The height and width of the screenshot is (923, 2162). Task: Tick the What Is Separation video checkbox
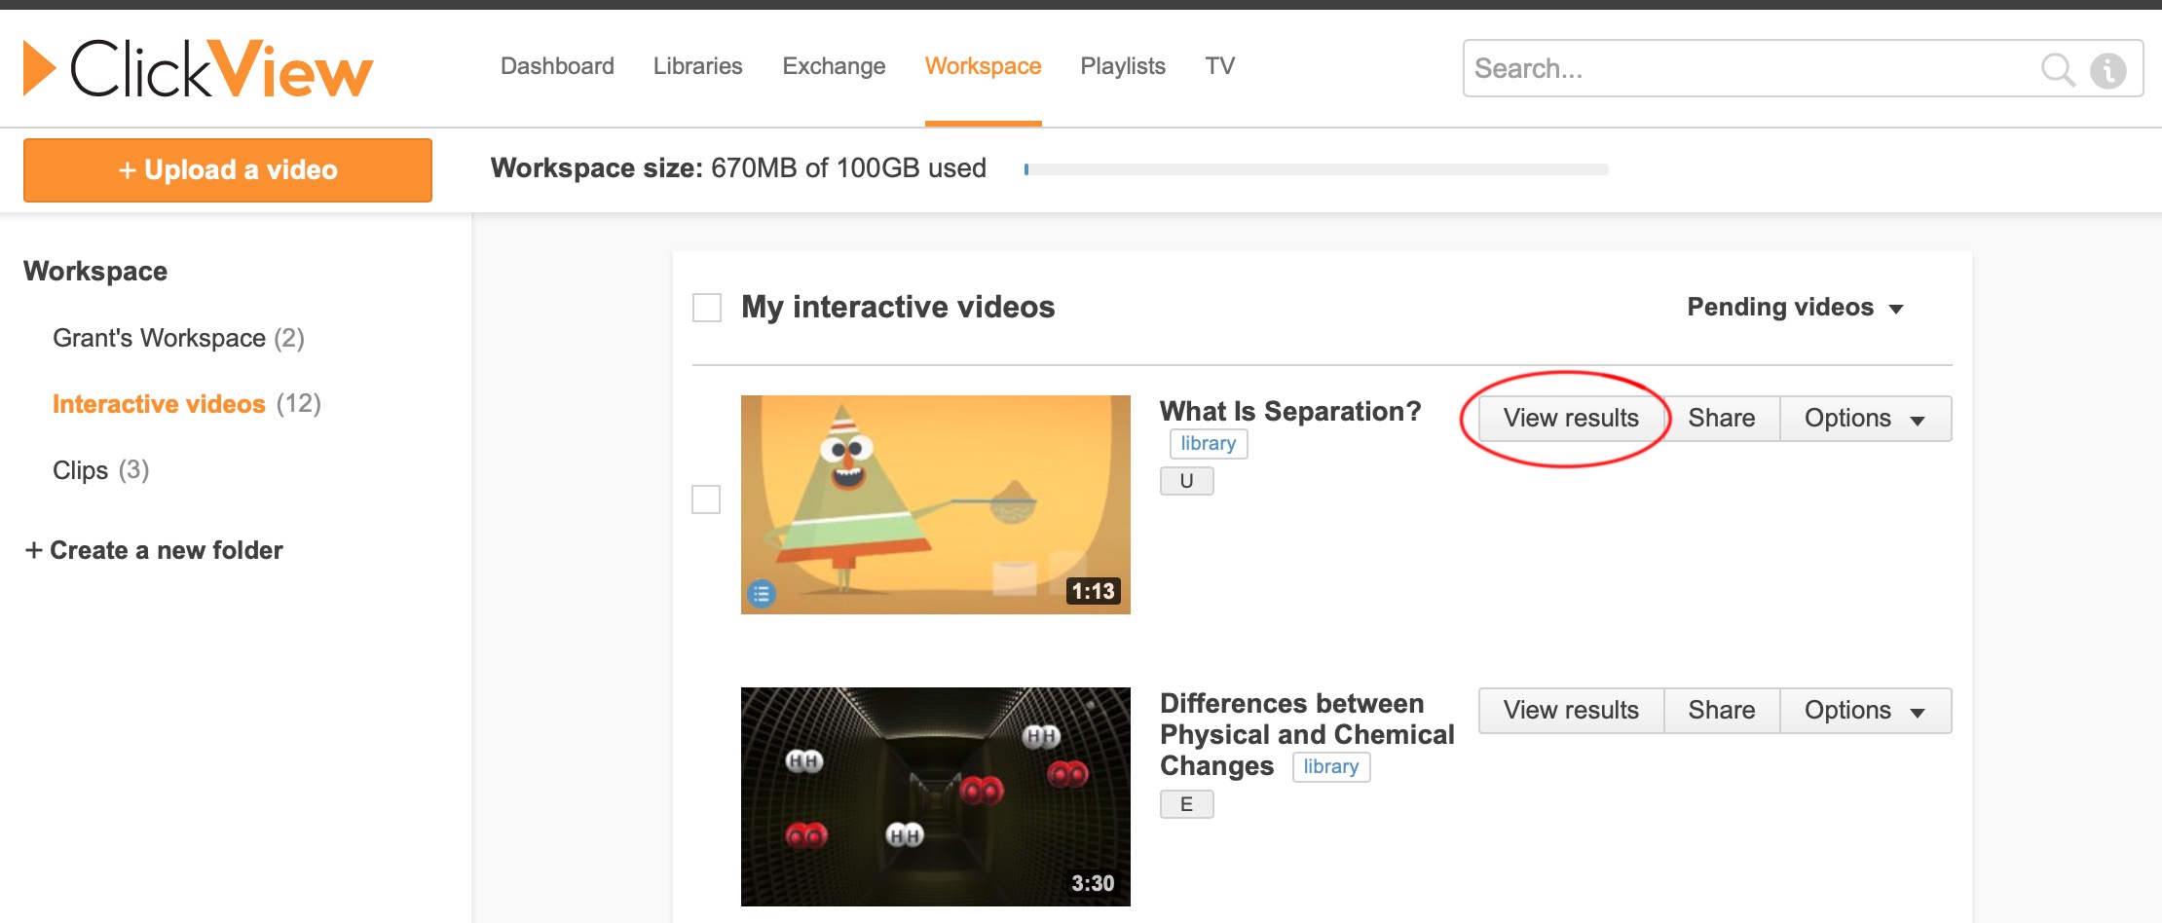[706, 499]
